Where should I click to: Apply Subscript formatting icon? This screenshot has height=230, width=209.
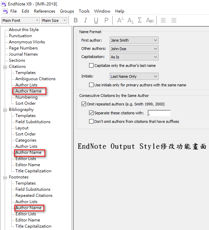[x=131, y=20]
